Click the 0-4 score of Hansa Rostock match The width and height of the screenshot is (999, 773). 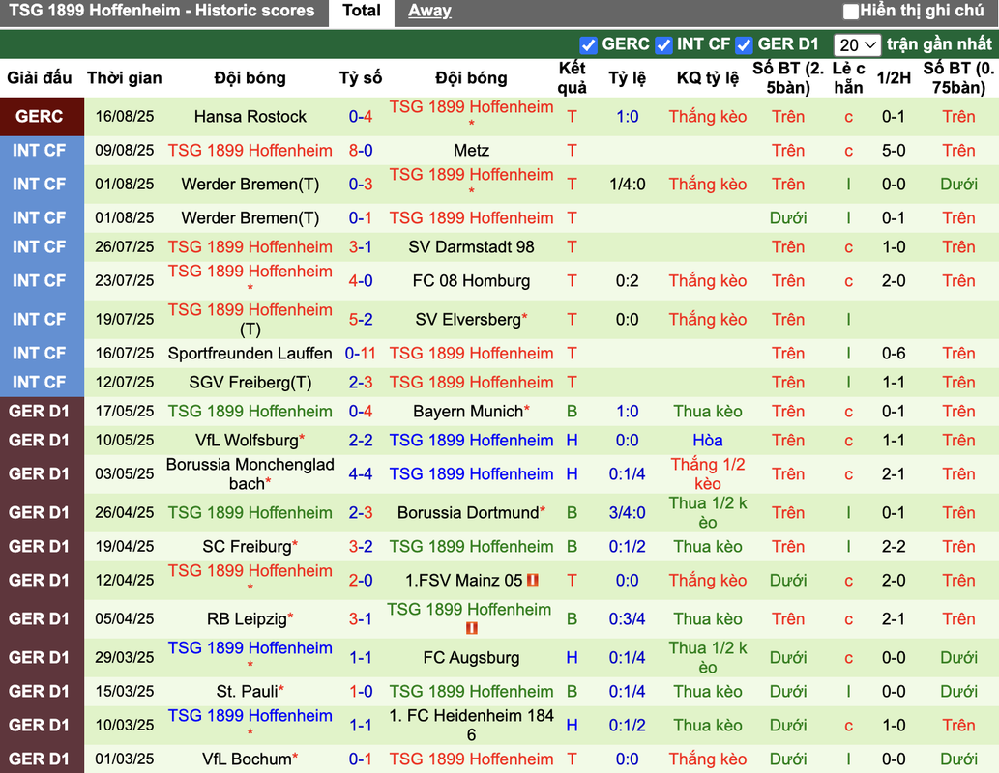point(361,117)
